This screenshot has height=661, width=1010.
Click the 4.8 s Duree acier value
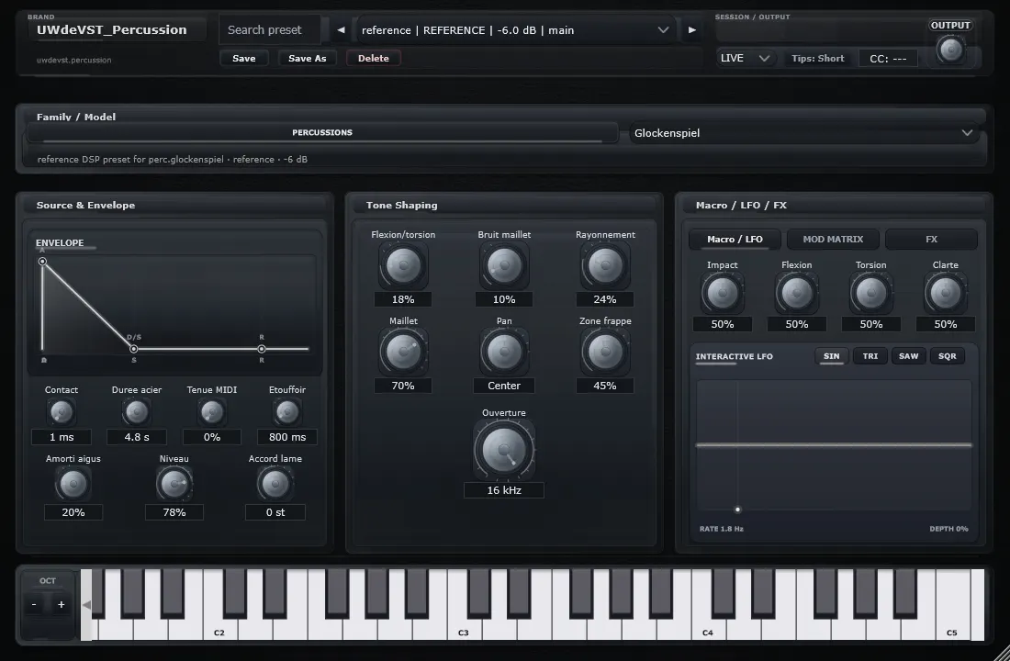coord(137,437)
